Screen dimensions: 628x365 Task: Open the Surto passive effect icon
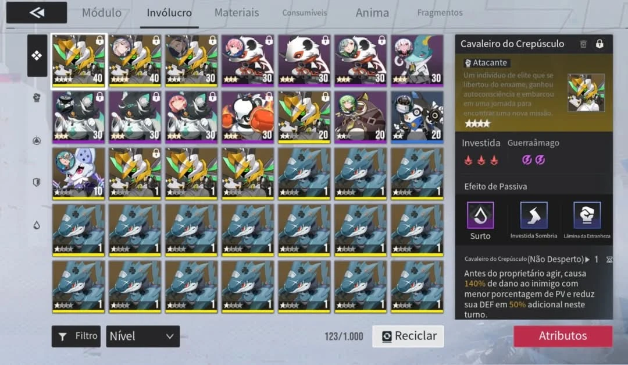[480, 215]
